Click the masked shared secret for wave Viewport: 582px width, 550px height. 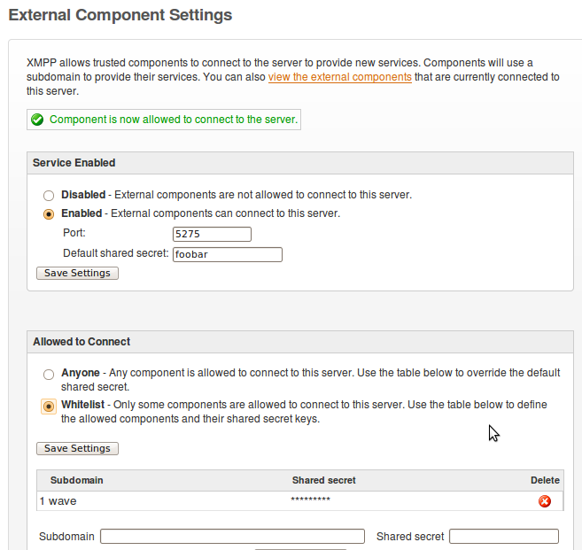[x=310, y=501]
